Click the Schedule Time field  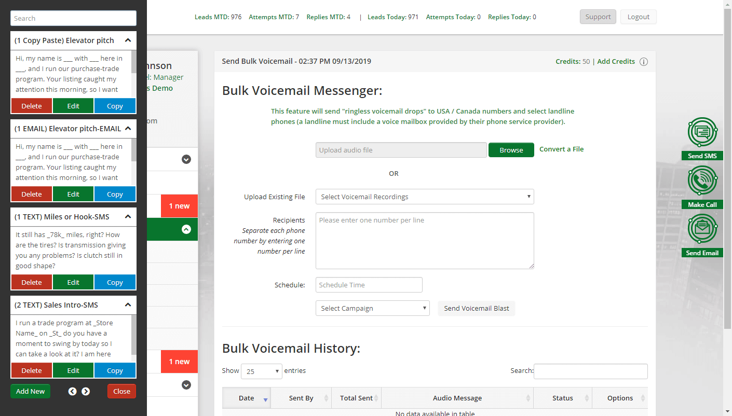pos(369,285)
